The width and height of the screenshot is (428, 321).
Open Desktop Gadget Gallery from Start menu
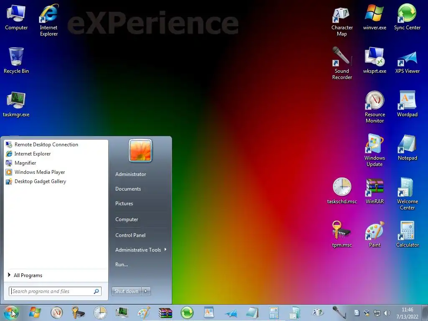click(x=56, y=181)
